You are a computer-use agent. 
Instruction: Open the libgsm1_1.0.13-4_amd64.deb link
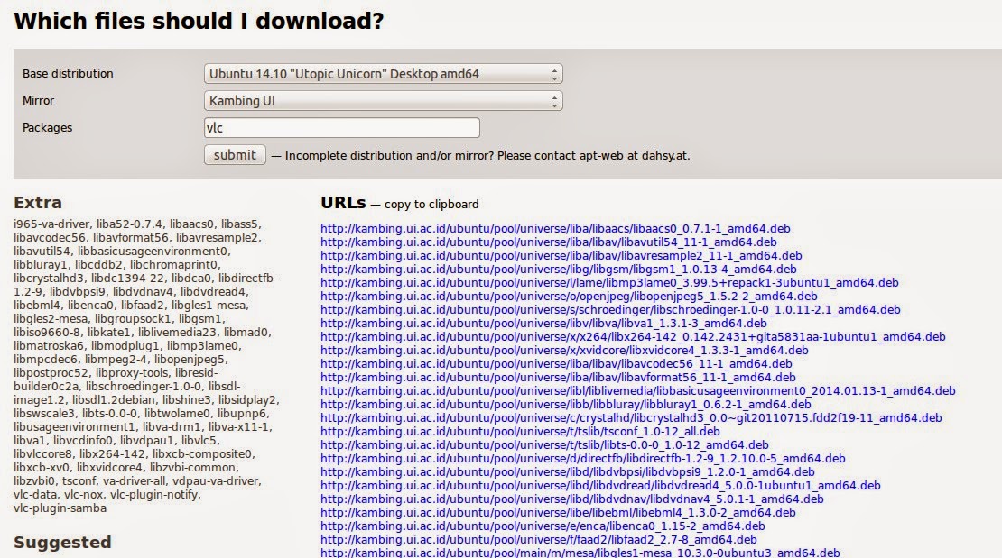559,269
